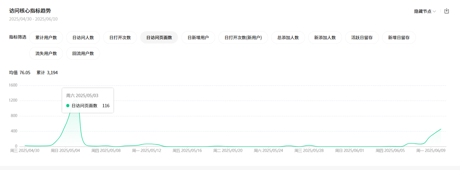Click x-axis label 周六 2025/05/24
Image resolution: width=460 pixels, height=170 pixels.
pos(268,151)
